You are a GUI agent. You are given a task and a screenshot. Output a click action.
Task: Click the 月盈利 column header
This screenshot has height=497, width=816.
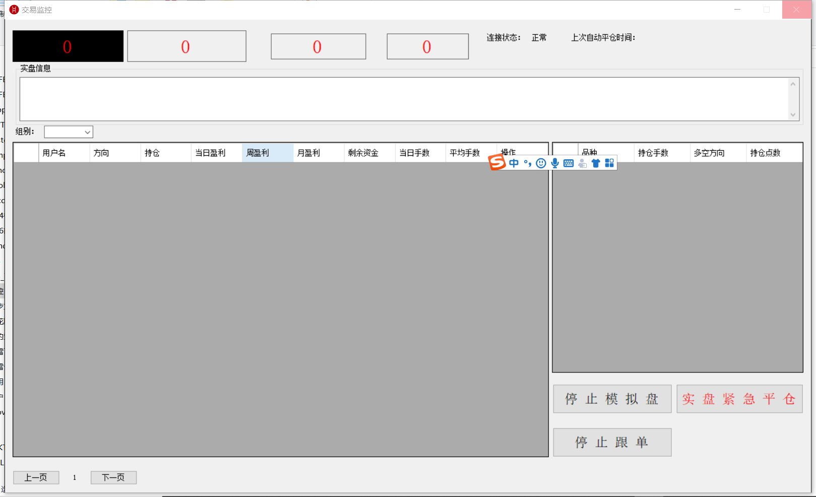[x=319, y=153]
